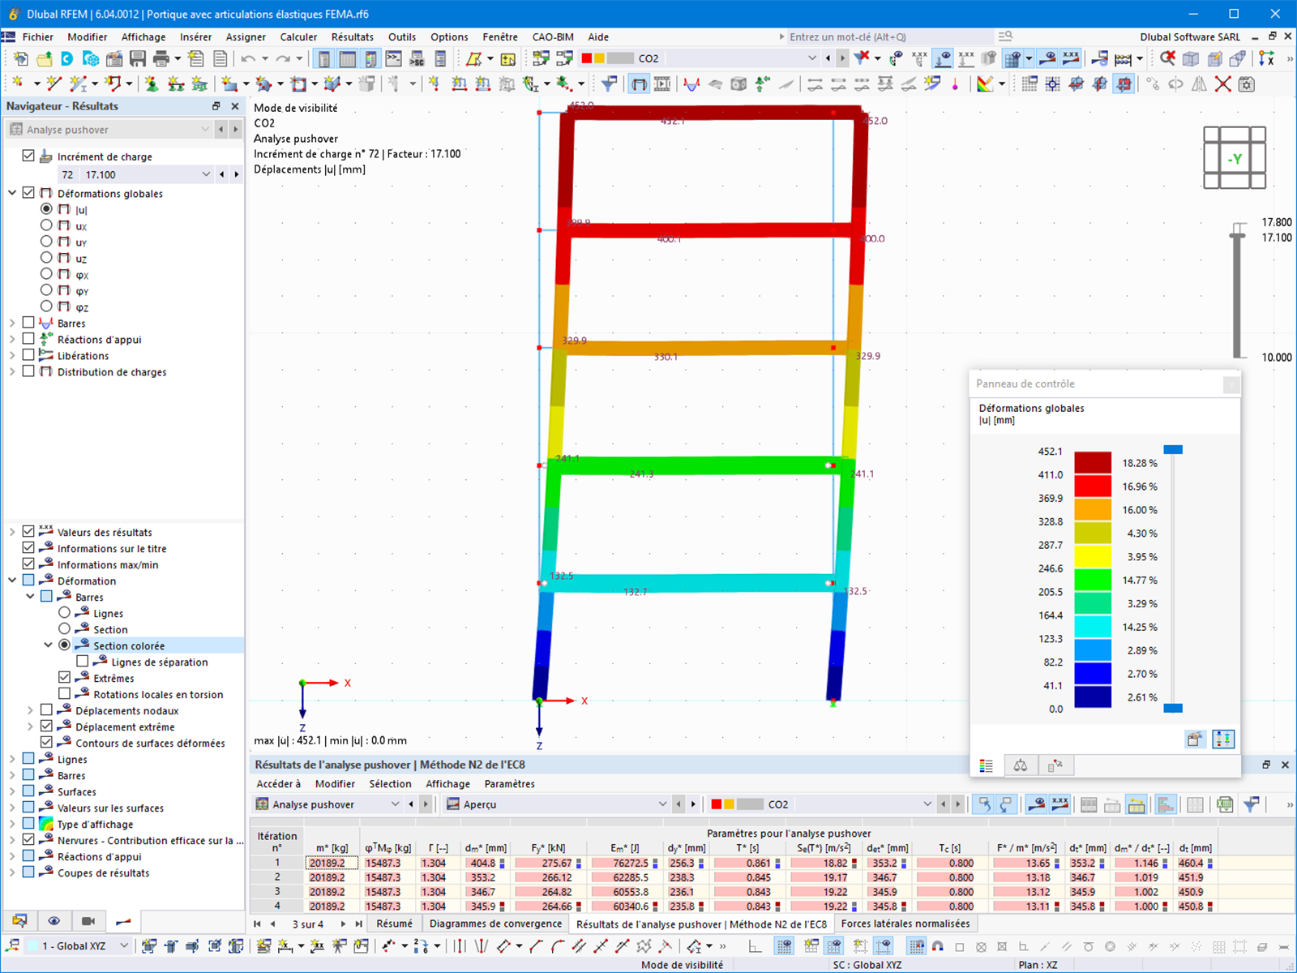Select the φY rotation radio button

[x=46, y=290]
